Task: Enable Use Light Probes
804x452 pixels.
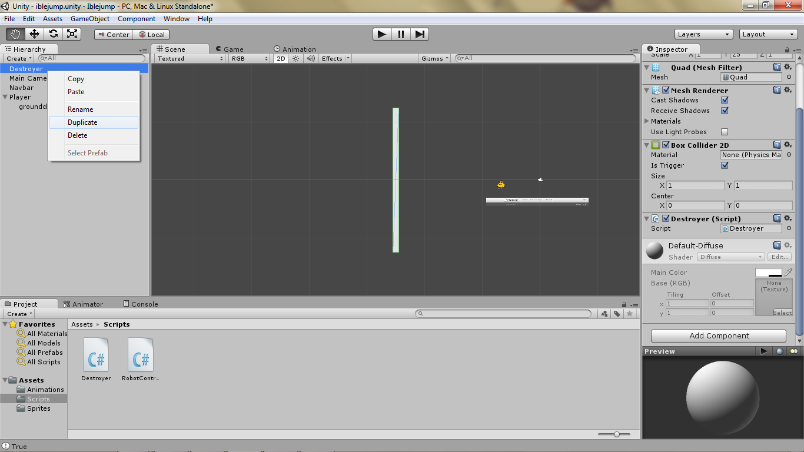Action: (x=725, y=132)
